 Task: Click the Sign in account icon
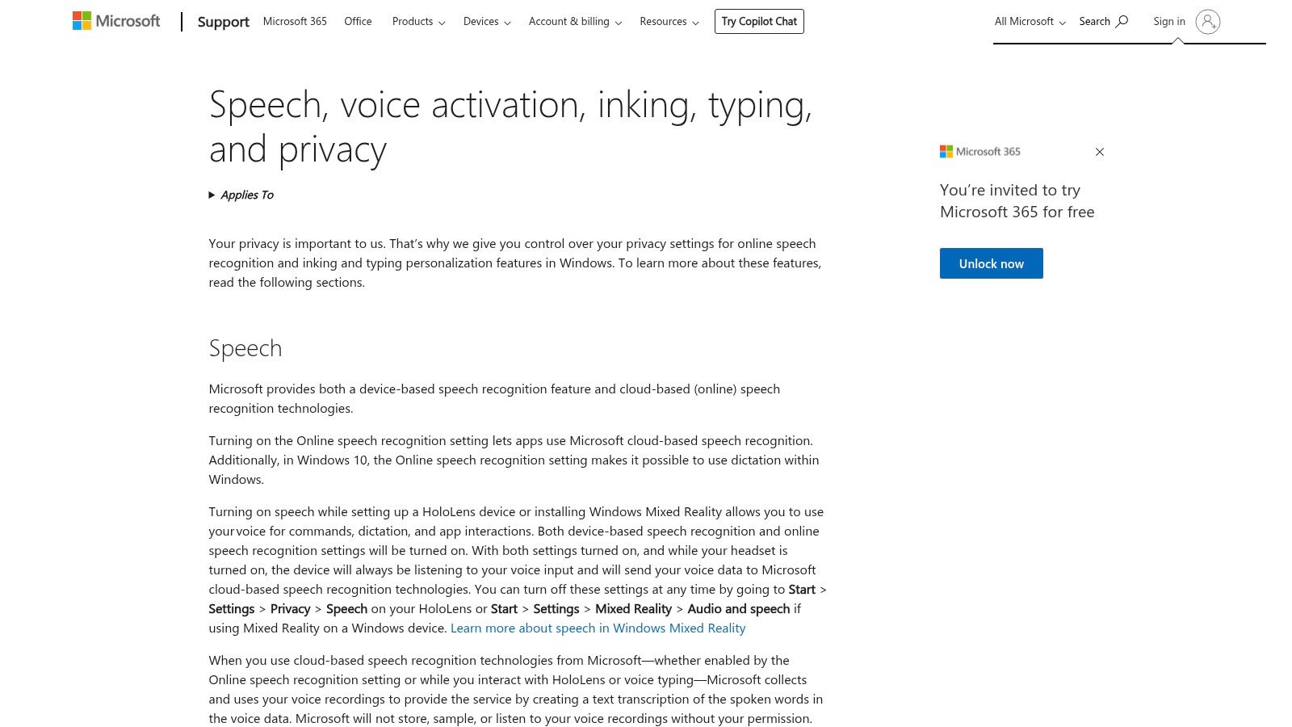[x=1208, y=22]
